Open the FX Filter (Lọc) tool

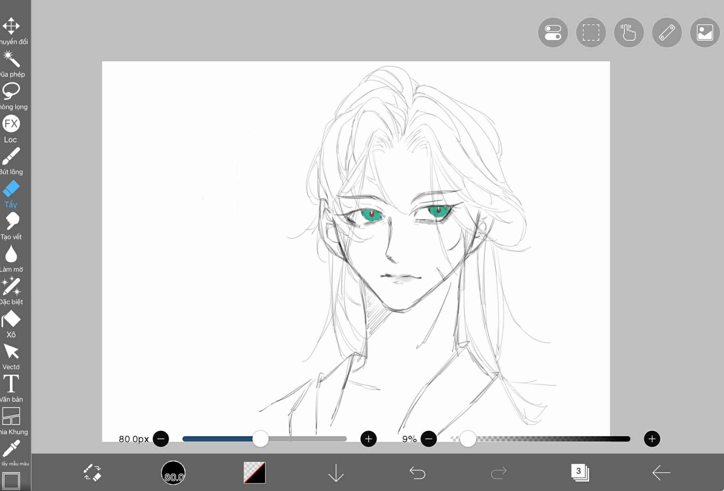pos(11,124)
